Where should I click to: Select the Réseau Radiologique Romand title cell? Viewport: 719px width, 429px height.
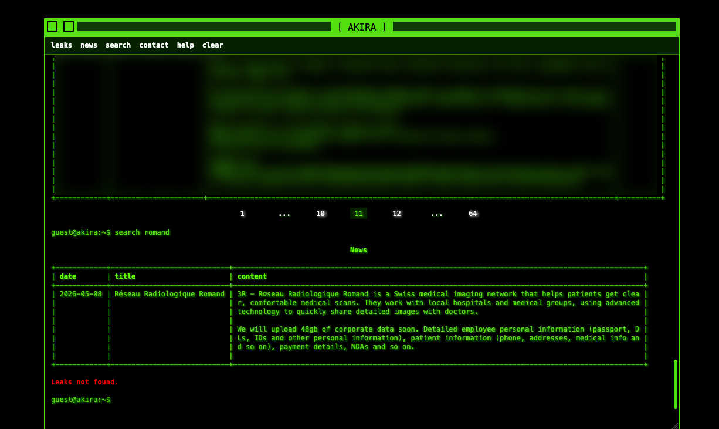(169, 294)
